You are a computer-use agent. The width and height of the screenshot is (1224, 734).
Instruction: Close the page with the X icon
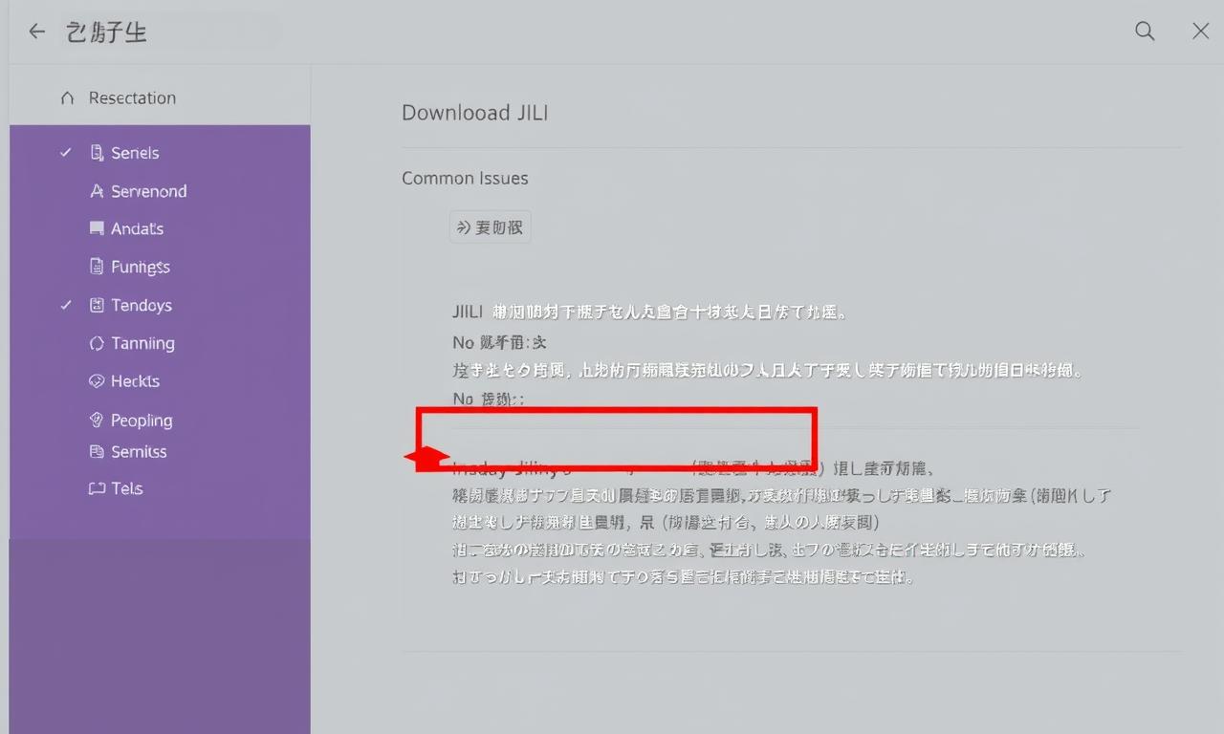coord(1201,32)
